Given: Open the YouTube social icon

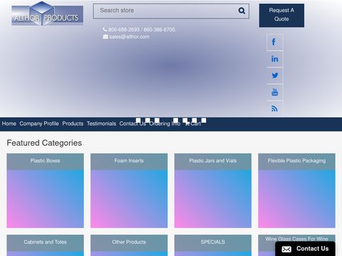Looking at the screenshot, I should tap(274, 92).
